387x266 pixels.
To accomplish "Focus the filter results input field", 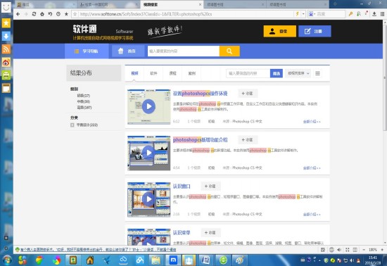I will tap(248, 73).
